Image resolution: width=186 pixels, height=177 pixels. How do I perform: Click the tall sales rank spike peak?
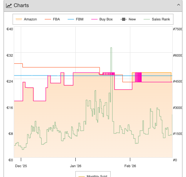click(x=111, y=48)
